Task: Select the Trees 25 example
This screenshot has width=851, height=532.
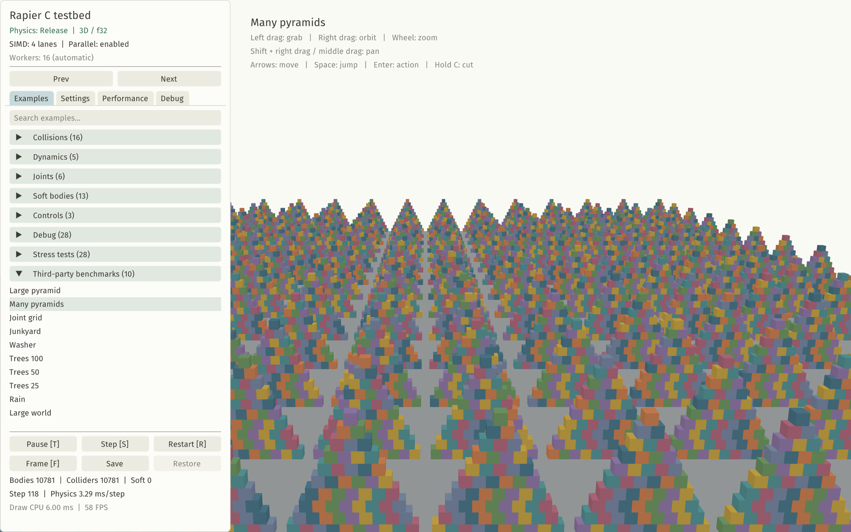Action: 115,386
